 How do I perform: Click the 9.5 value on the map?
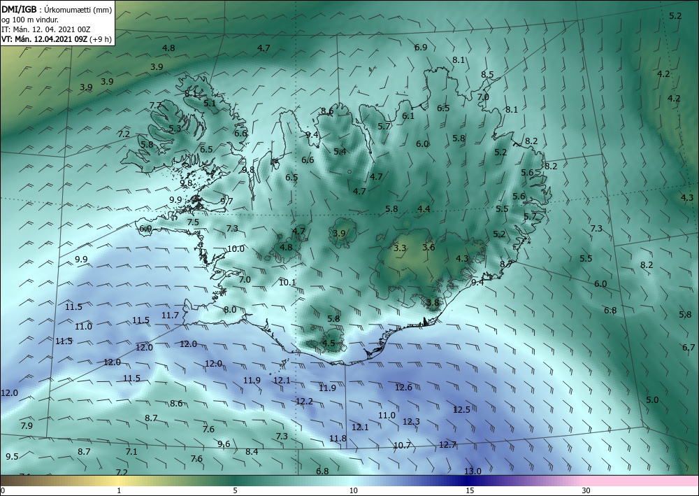tap(12, 456)
